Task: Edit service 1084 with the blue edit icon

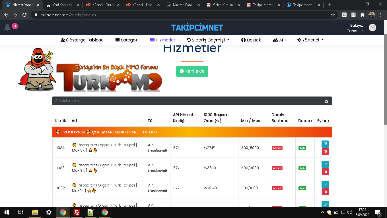Action: coord(325,144)
